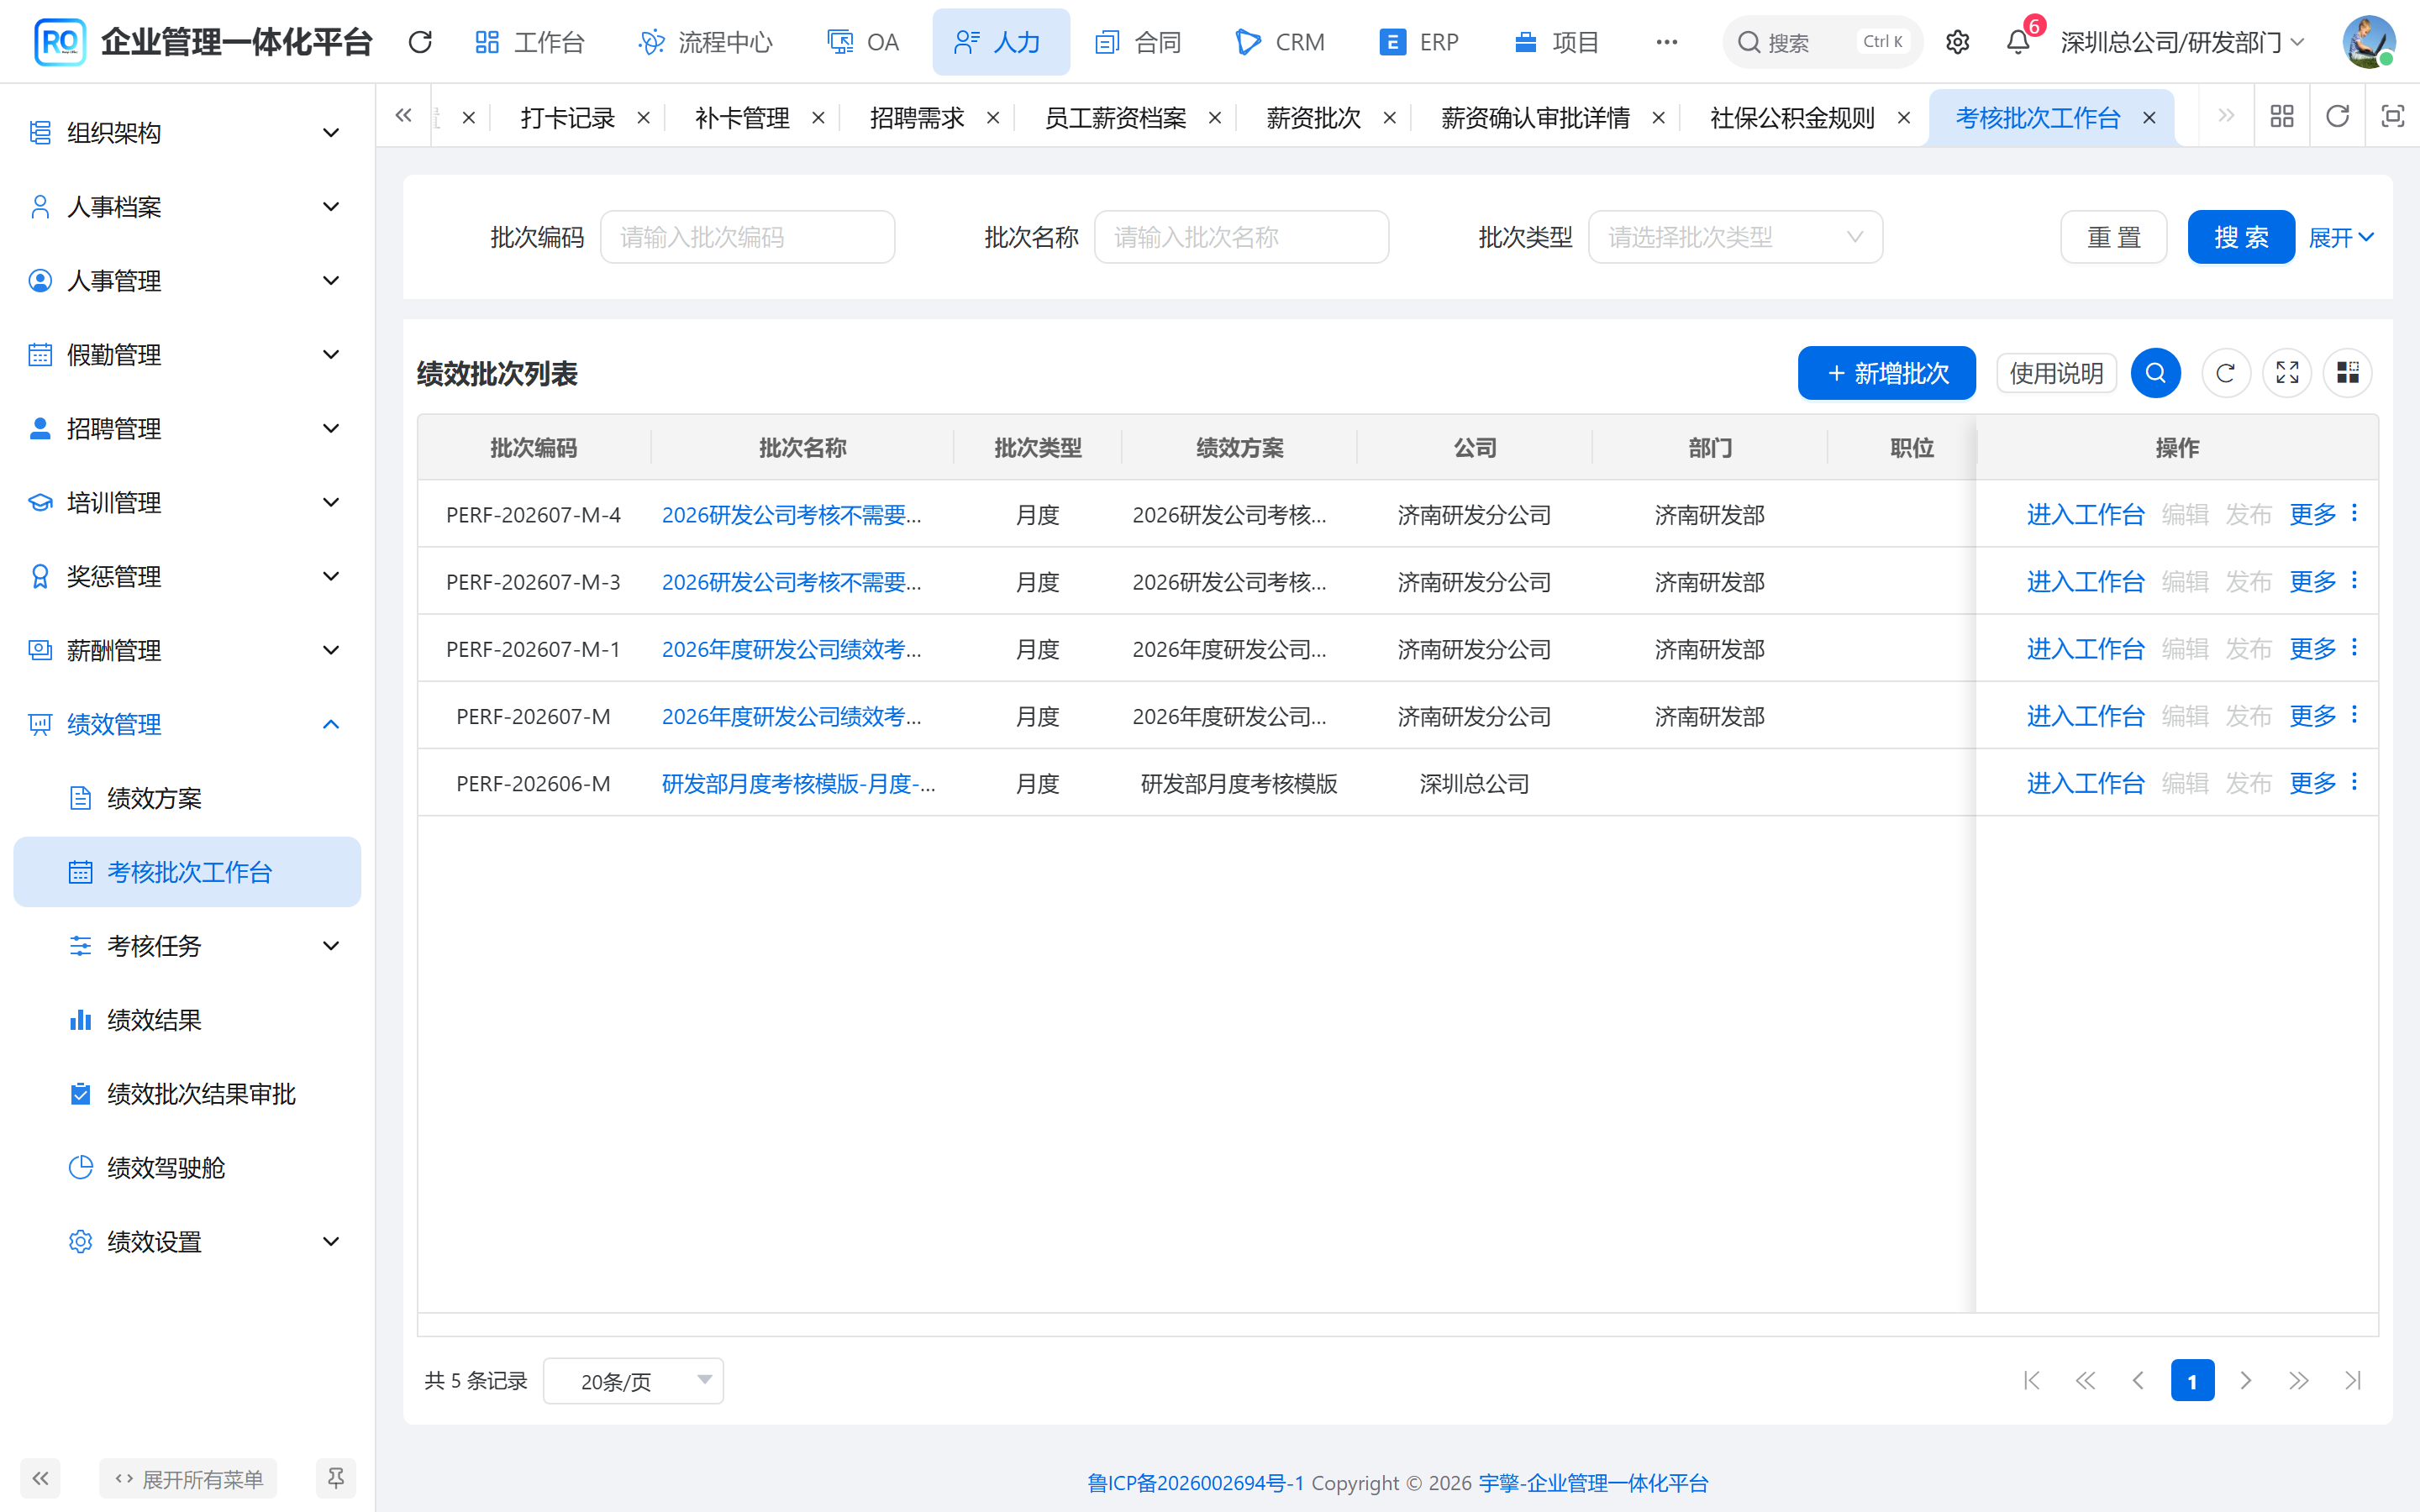Click the user avatar

(2368, 42)
